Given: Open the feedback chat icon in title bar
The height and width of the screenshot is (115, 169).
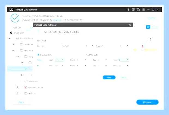Looking at the screenshot, I should tap(133, 10).
